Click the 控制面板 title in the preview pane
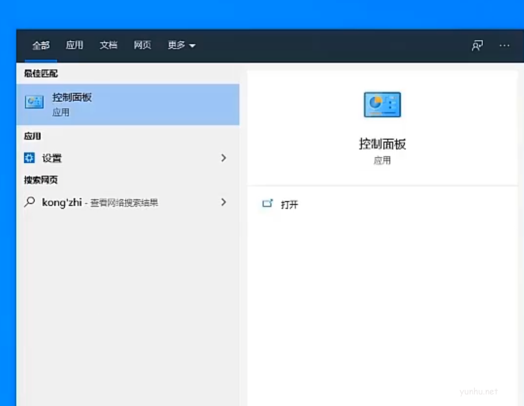Screen dimensions: 524x406 (382, 144)
